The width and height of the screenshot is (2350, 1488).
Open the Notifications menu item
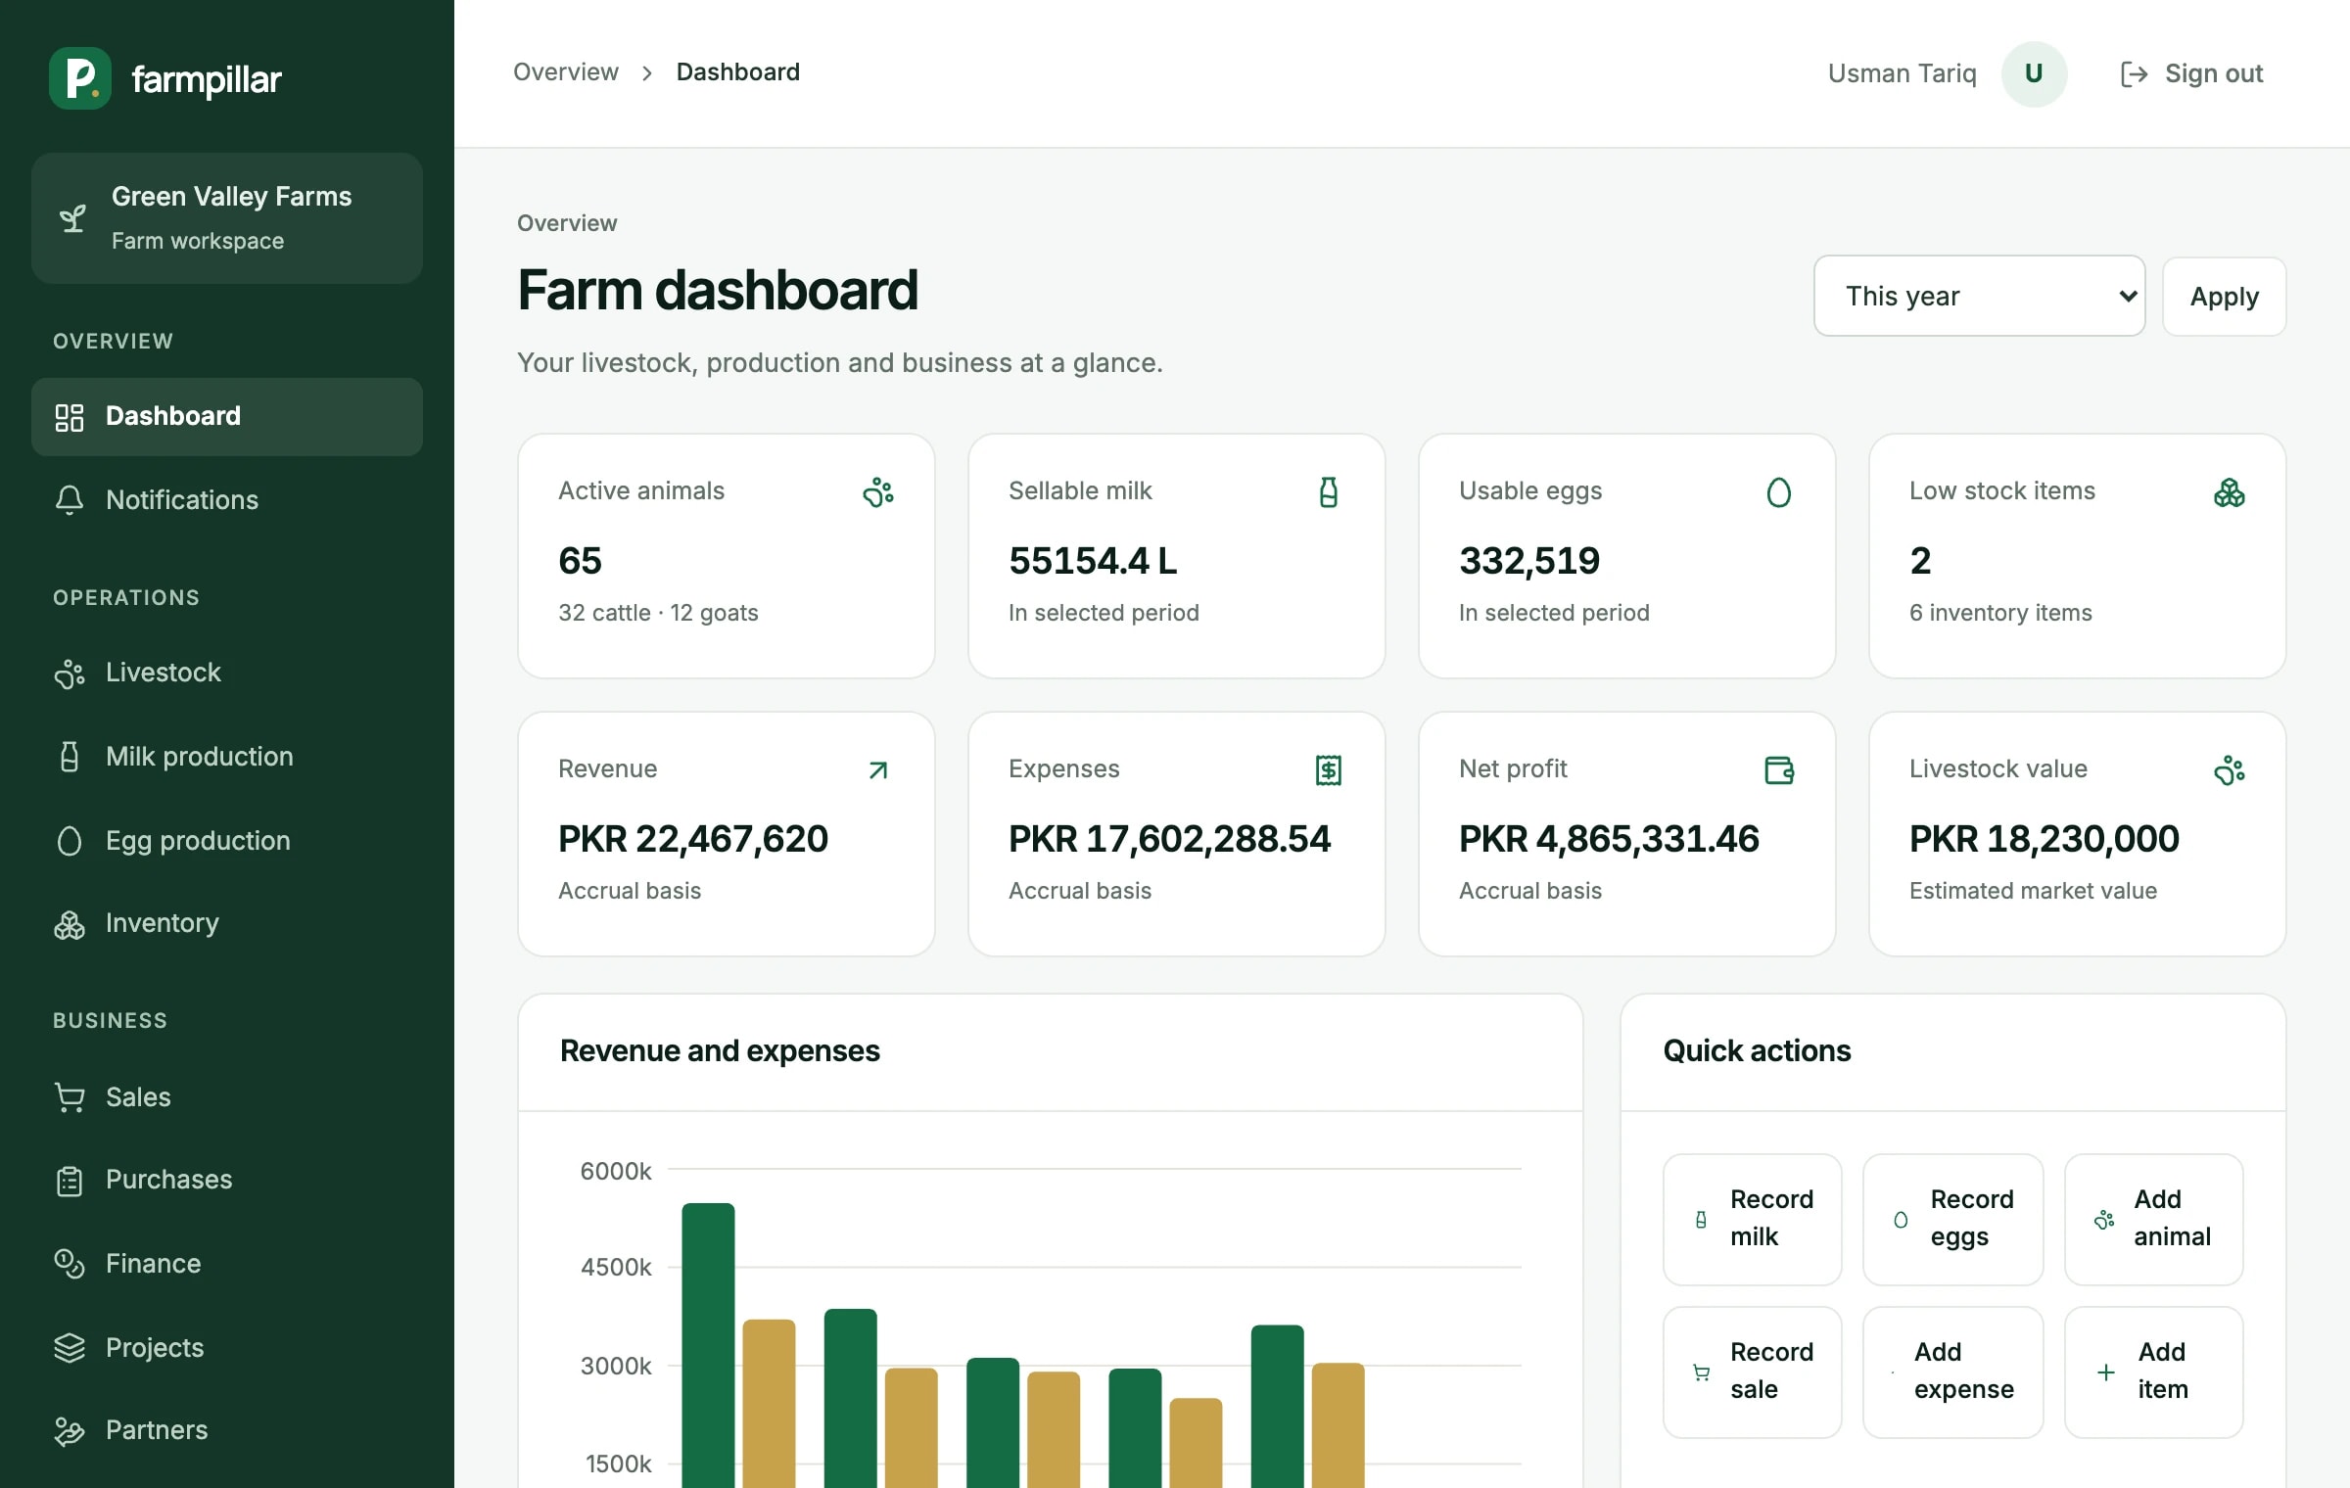[x=227, y=500]
